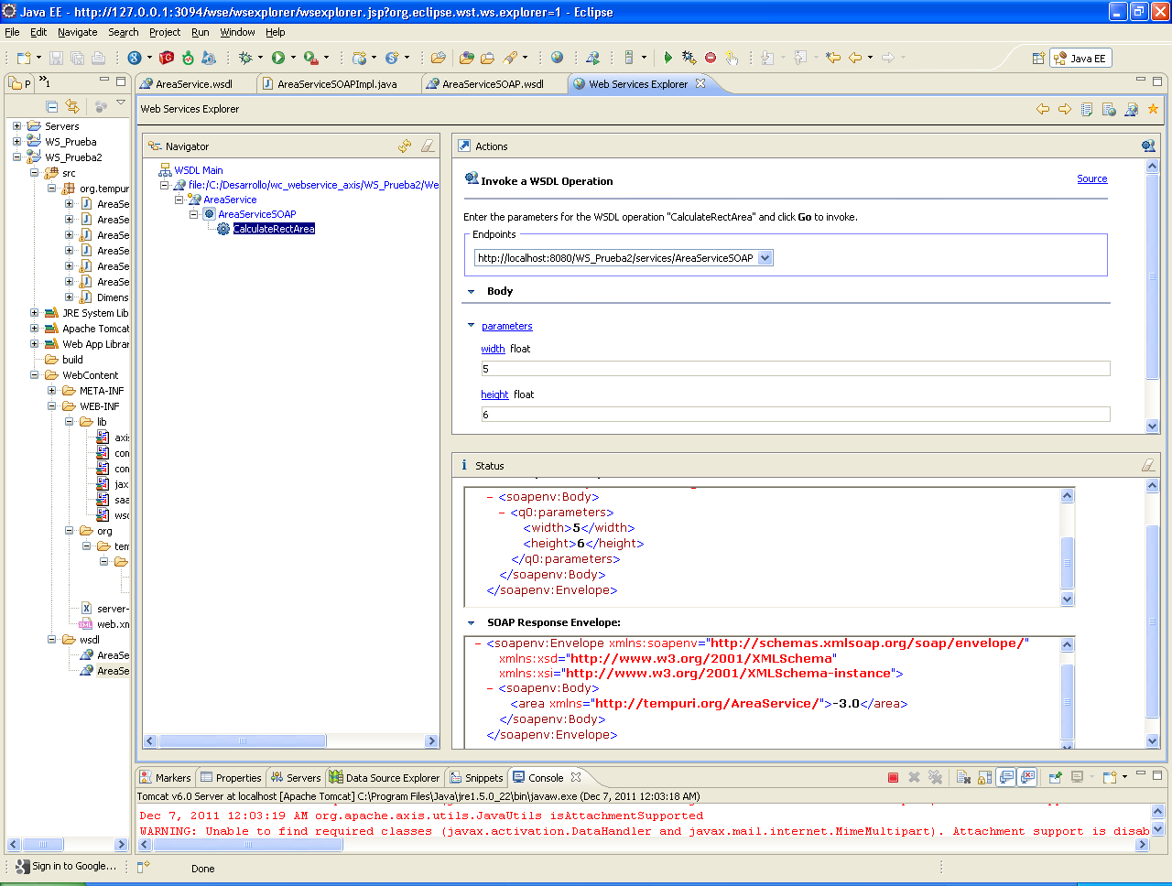Go back in Web Services Explorer
The width and height of the screenshot is (1172, 886).
[x=1043, y=109]
